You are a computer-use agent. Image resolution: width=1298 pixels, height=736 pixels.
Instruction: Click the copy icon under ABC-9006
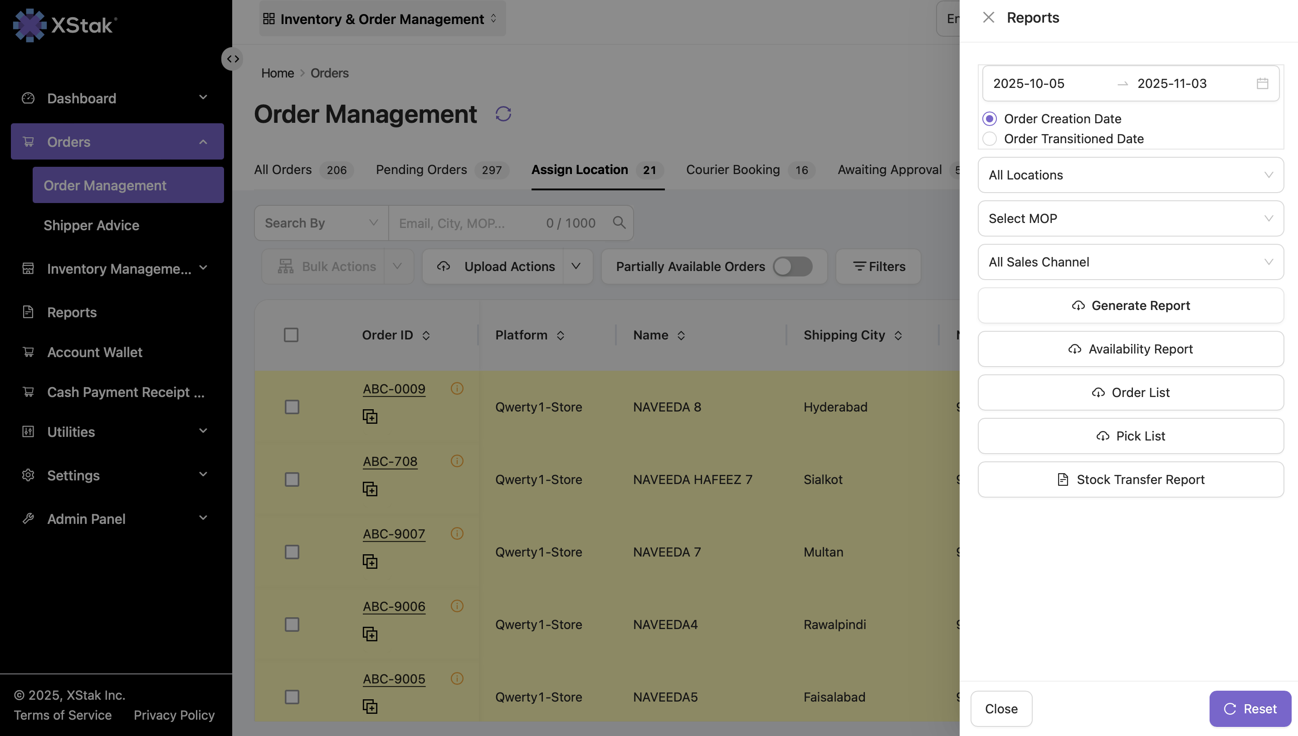pos(370,634)
